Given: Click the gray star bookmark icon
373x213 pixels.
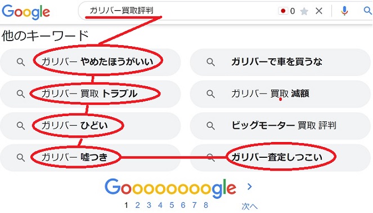Looking at the screenshot, I should (x=304, y=11).
